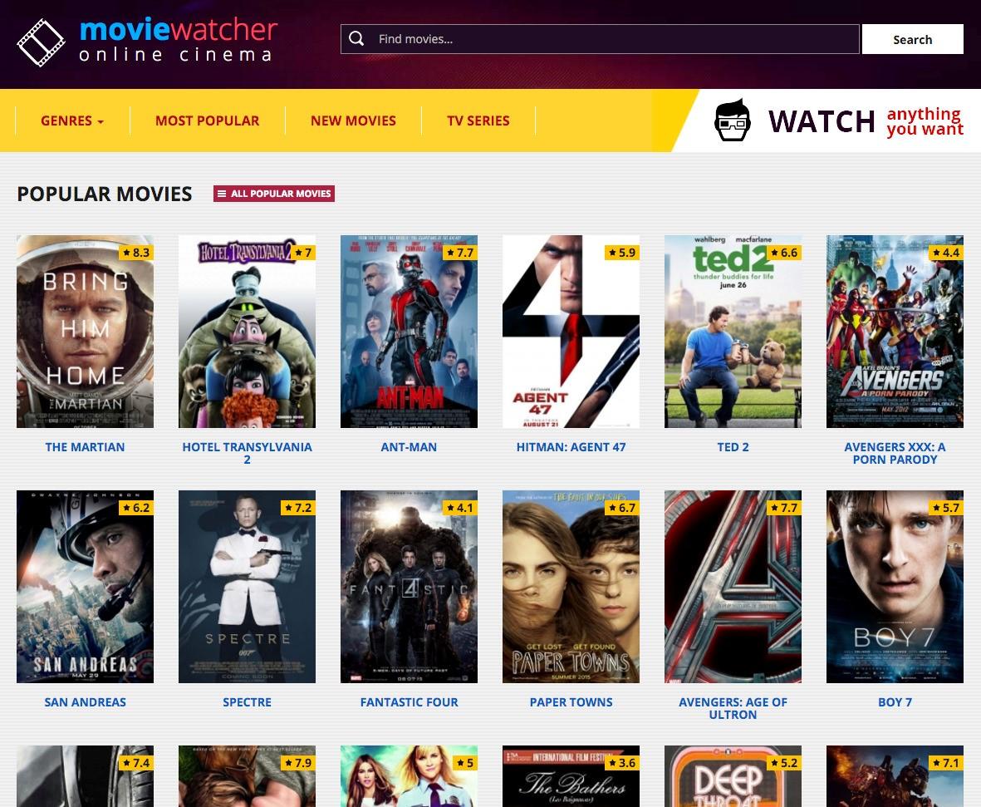The width and height of the screenshot is (981, 807).
Task: Click the POPULAR MOVIES heading text
Action: 105,194
